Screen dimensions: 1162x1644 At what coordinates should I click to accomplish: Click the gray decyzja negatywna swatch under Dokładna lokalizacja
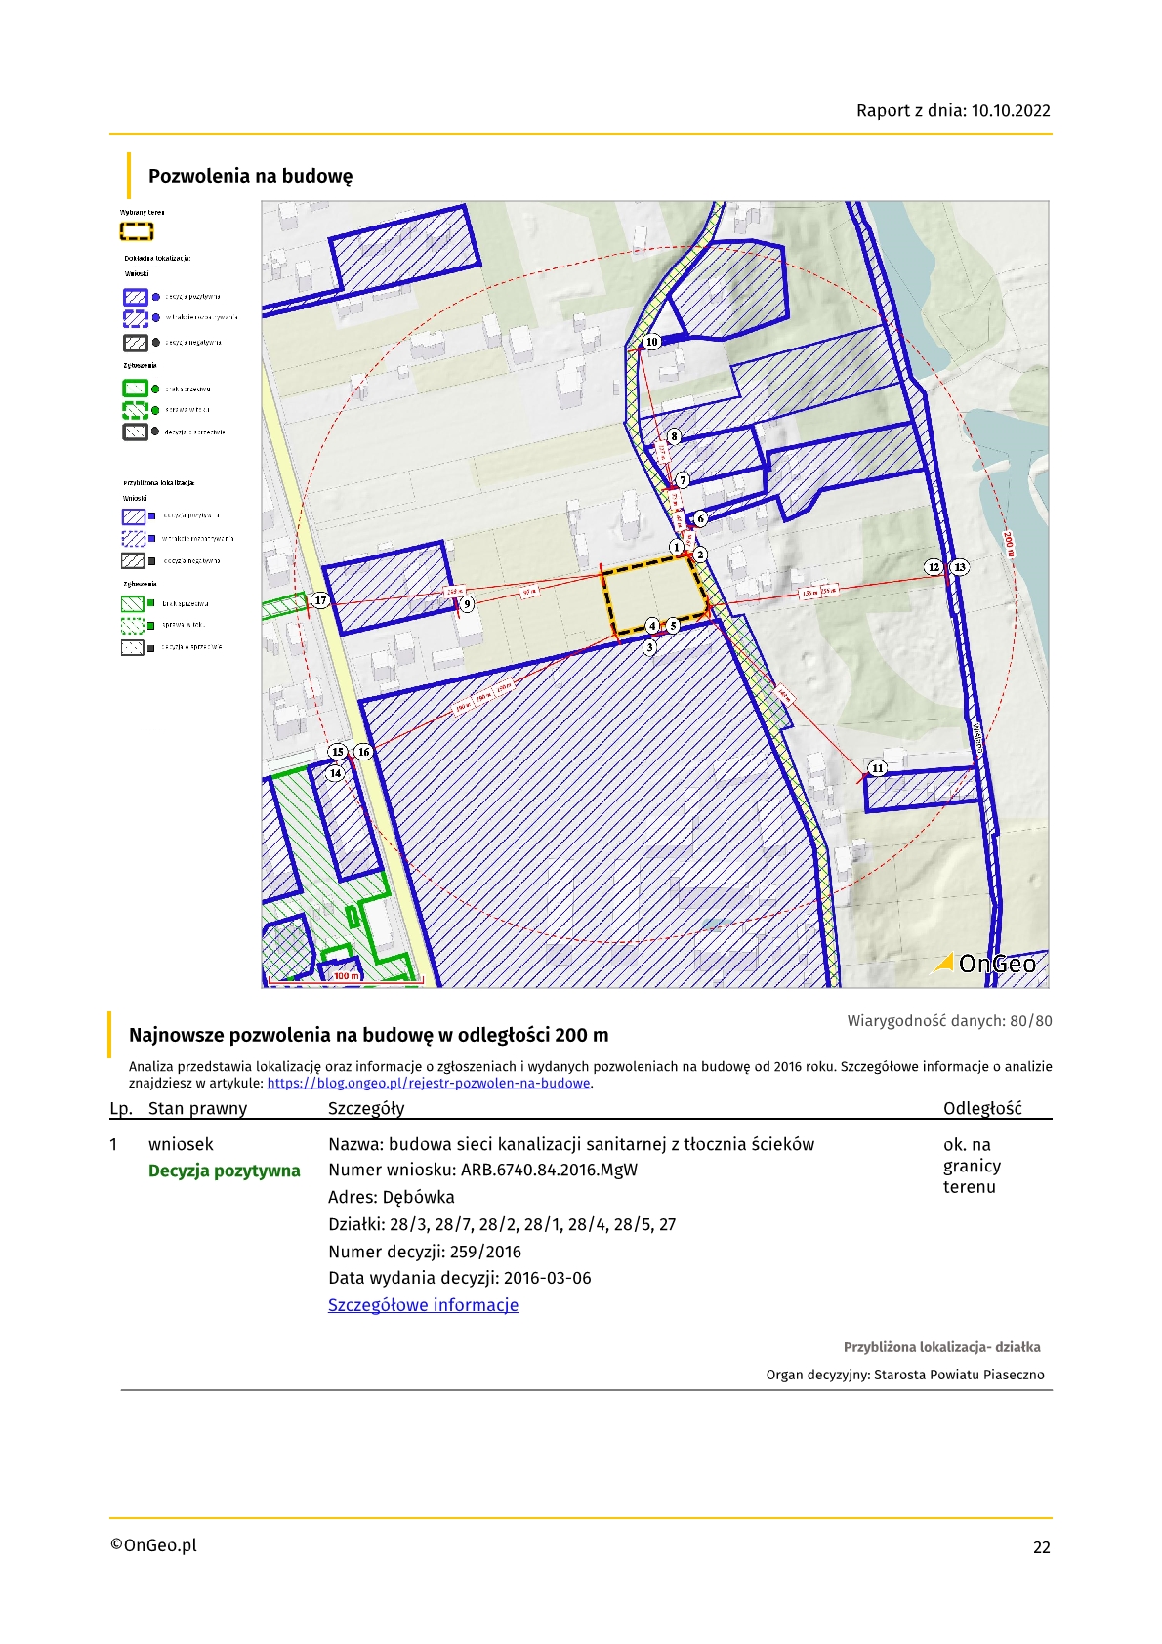[x=135, y=343]
